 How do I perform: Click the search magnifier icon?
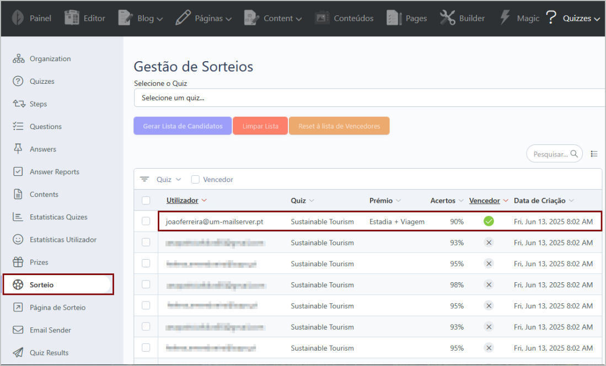(575, 154)
